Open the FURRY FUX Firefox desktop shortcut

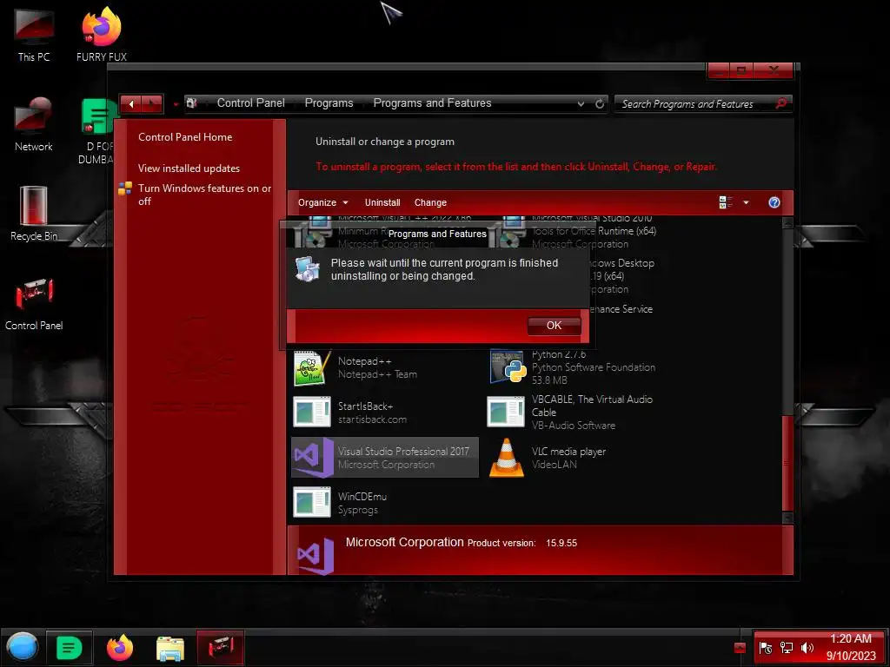tap(102, 35)
